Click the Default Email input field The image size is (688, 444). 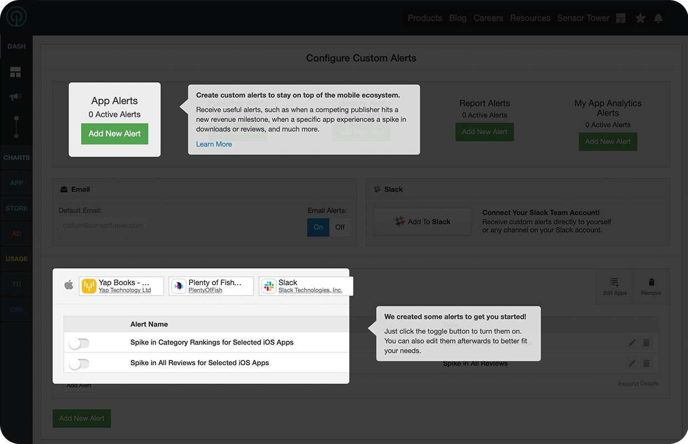(103, 226)
